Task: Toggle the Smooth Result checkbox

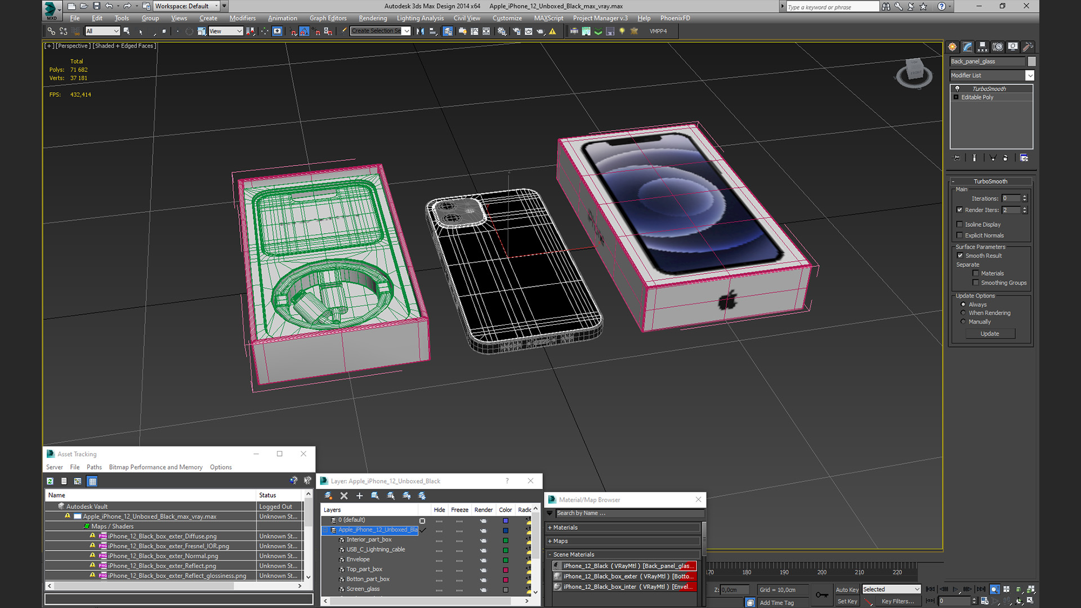Action: (961, 256)
